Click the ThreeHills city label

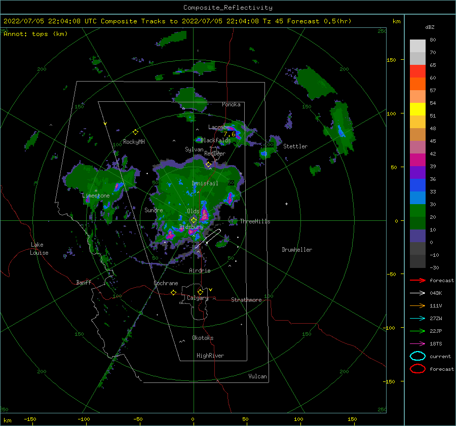(x=255, y=221)
